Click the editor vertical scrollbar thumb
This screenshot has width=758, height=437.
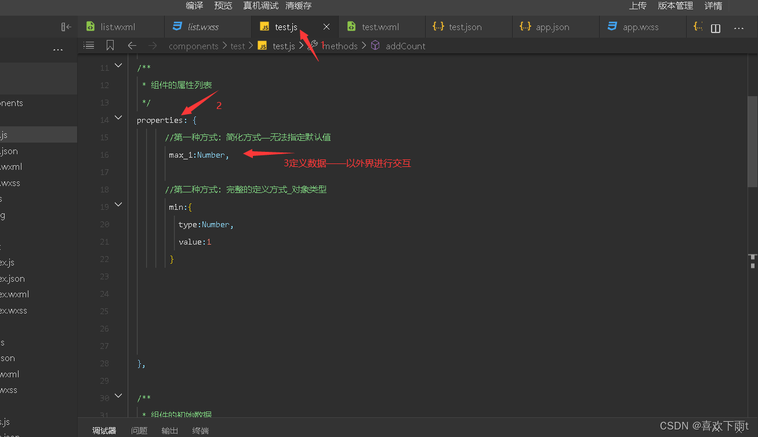click(x=752, y=141)
